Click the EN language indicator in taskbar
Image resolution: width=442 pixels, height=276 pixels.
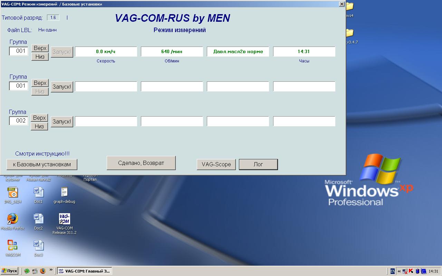click(393, 271)
